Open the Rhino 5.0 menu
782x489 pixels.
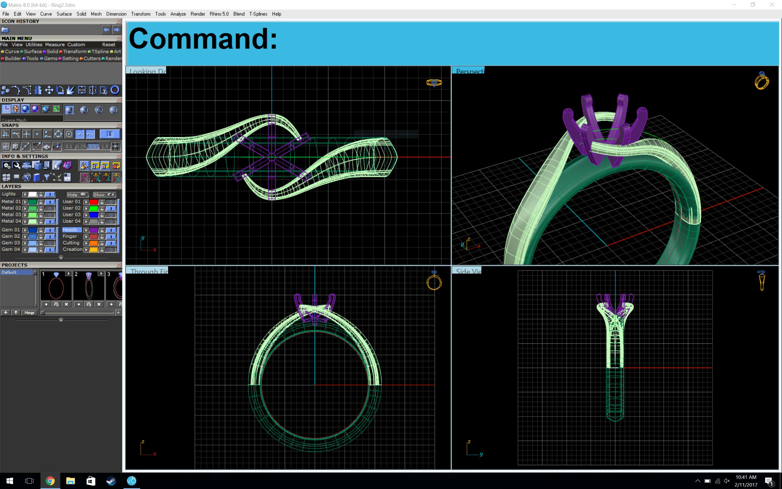[x=219, y=14]
